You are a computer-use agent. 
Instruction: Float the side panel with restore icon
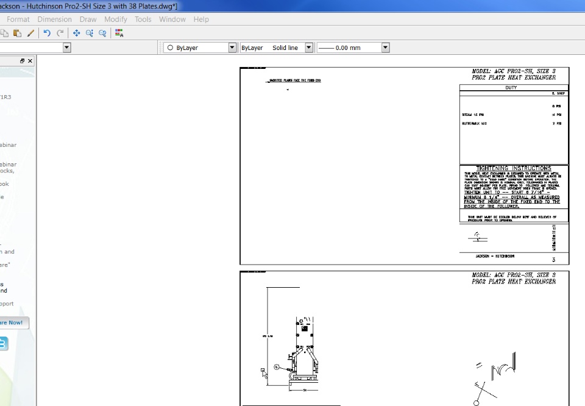click(x=23, y=61)
